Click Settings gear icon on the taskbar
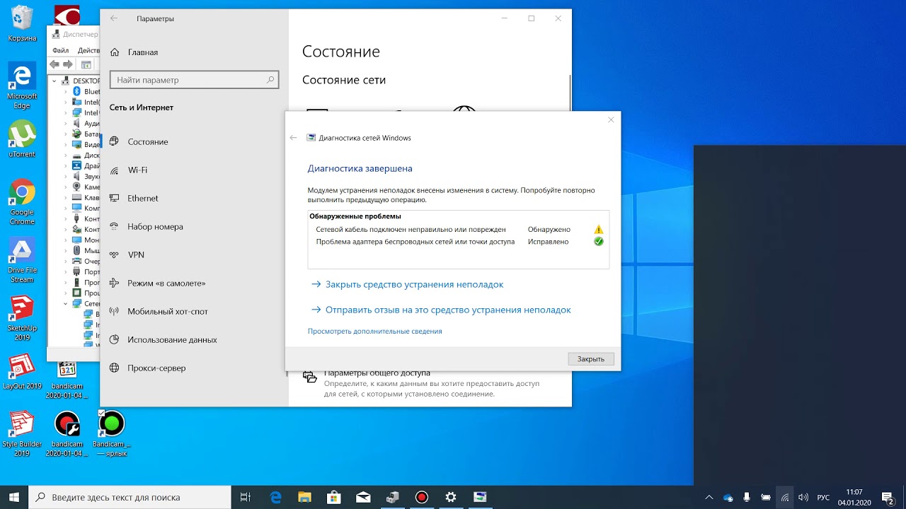906x509 pixels. [451, 497]
